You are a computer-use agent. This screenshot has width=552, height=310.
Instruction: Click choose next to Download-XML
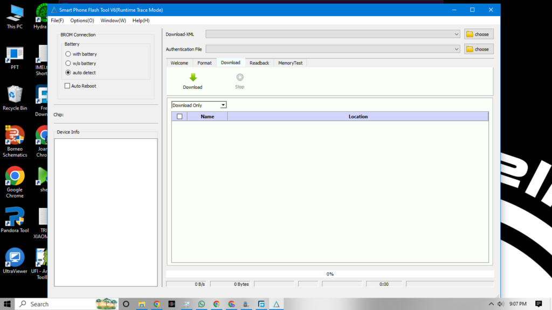click(478, 34)
